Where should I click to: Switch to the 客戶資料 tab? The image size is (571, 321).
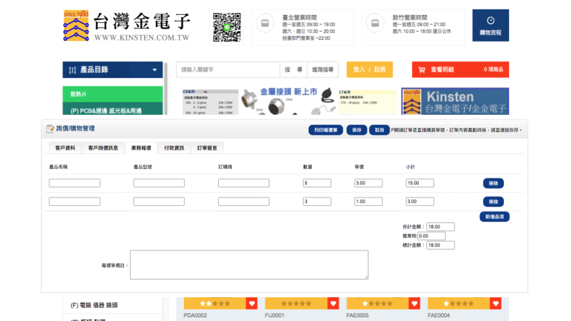pos(65,148)
